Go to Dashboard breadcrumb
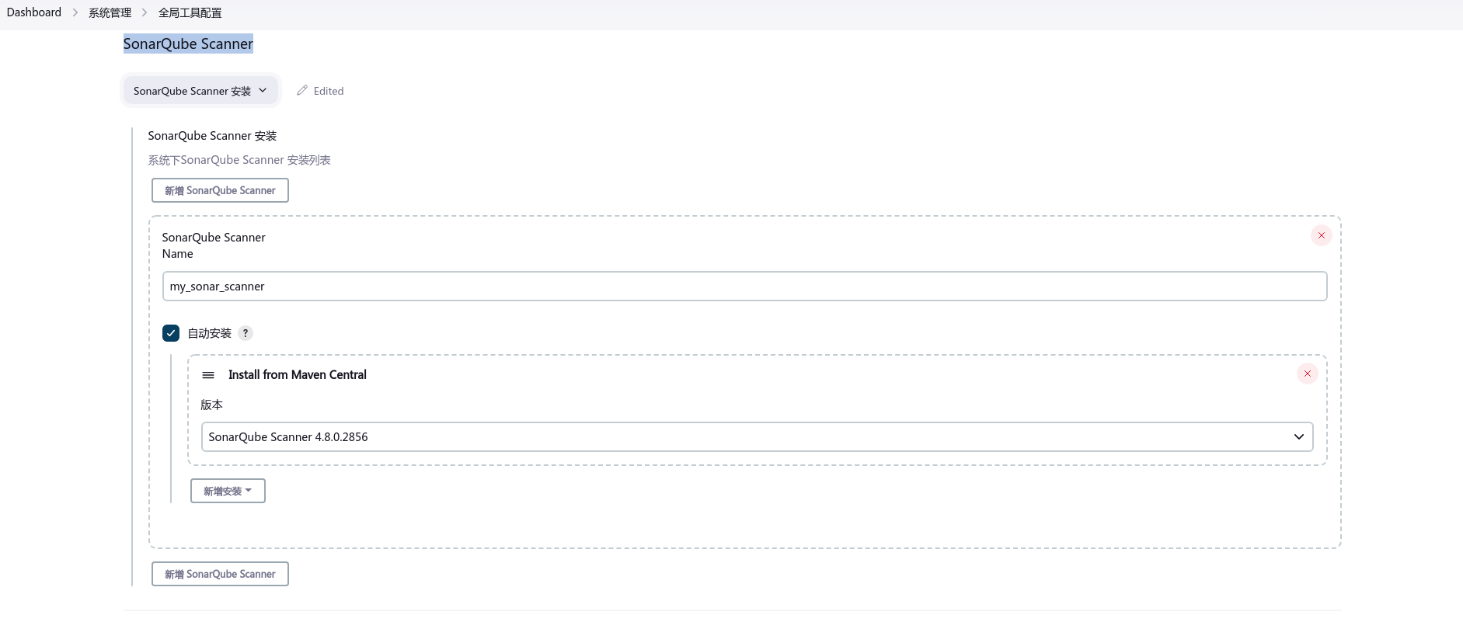The height and width of the screenshot is (622, 1463). tap(34, 13)
